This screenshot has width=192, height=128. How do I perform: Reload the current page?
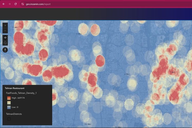[x=16, y=4]
